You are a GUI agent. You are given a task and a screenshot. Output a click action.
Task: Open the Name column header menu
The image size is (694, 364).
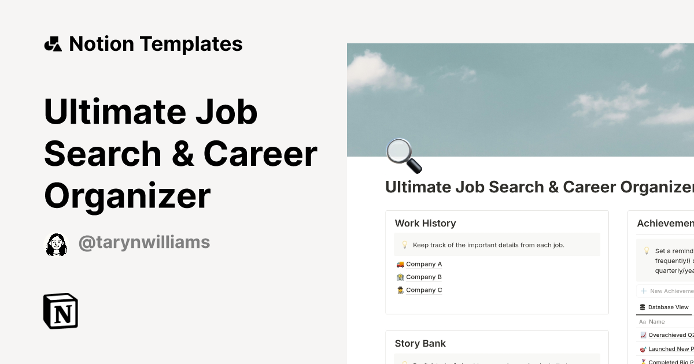coord(656,322)
